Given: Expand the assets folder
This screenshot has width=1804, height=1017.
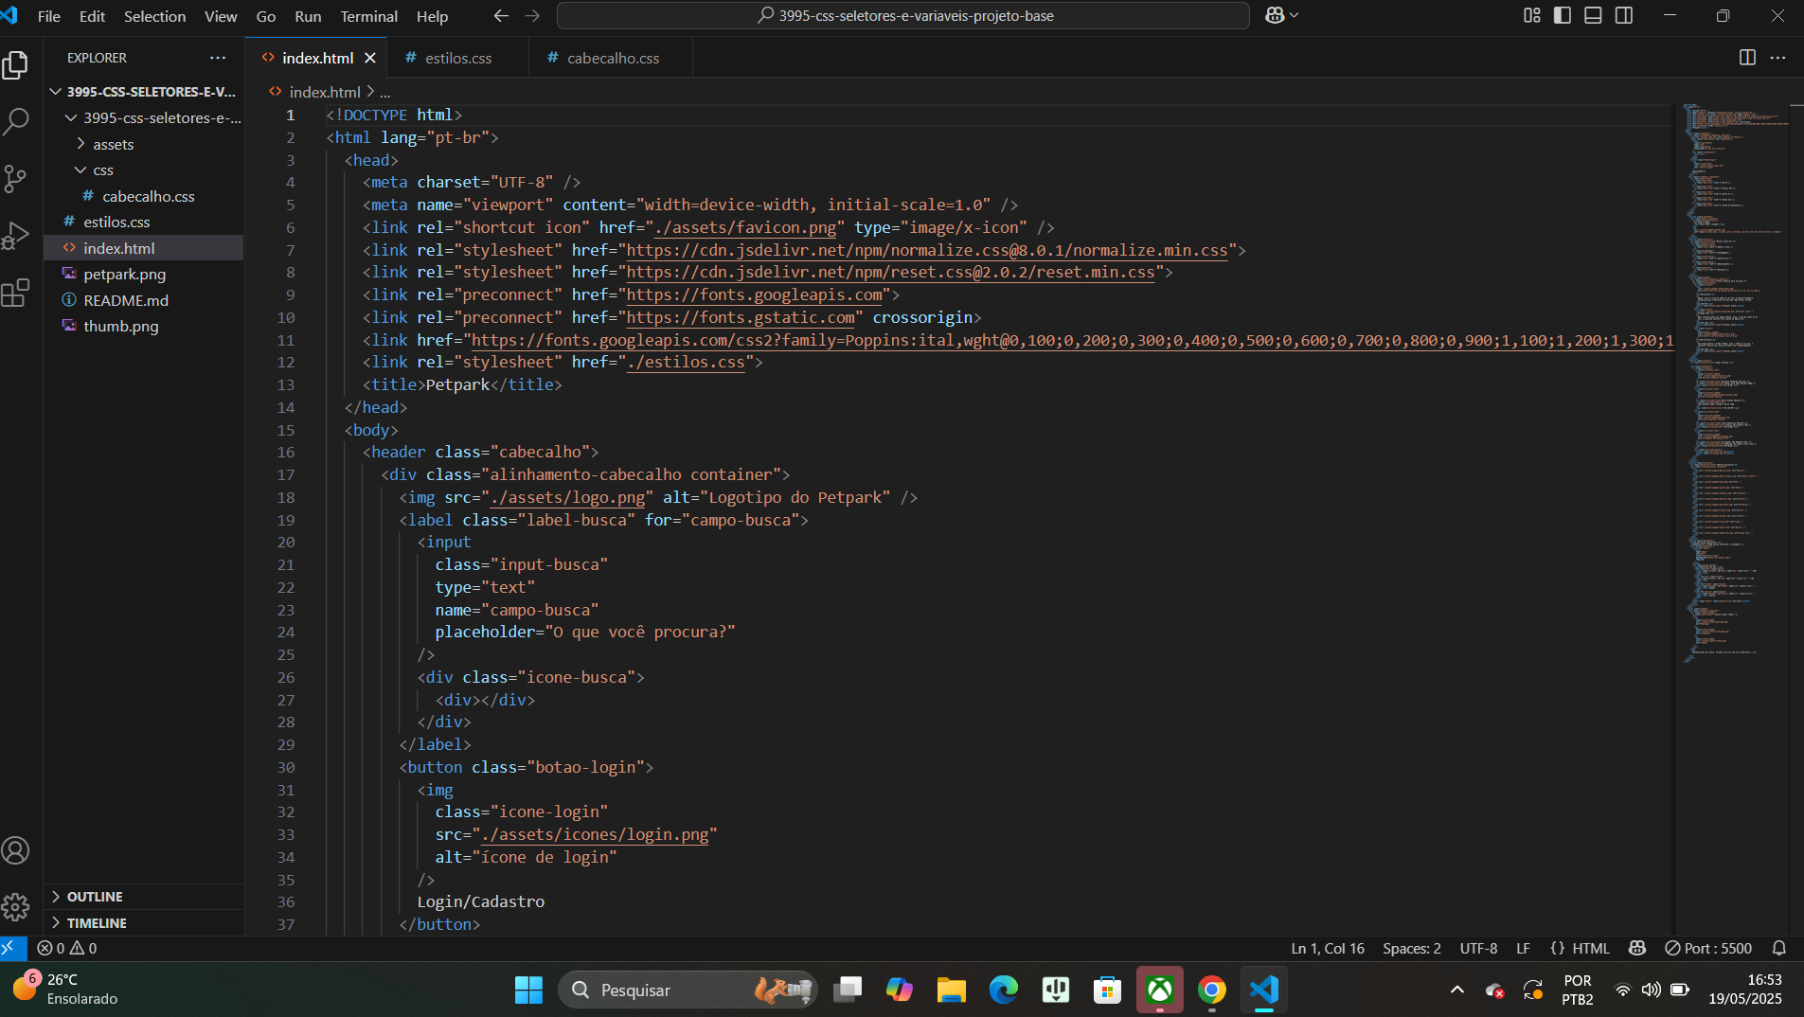Looking at the screenshot, I should pyautogui.click(x=113, y=144).
